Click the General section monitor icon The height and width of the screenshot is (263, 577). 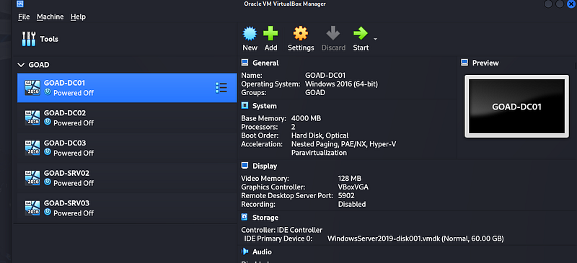click(245, 63)
